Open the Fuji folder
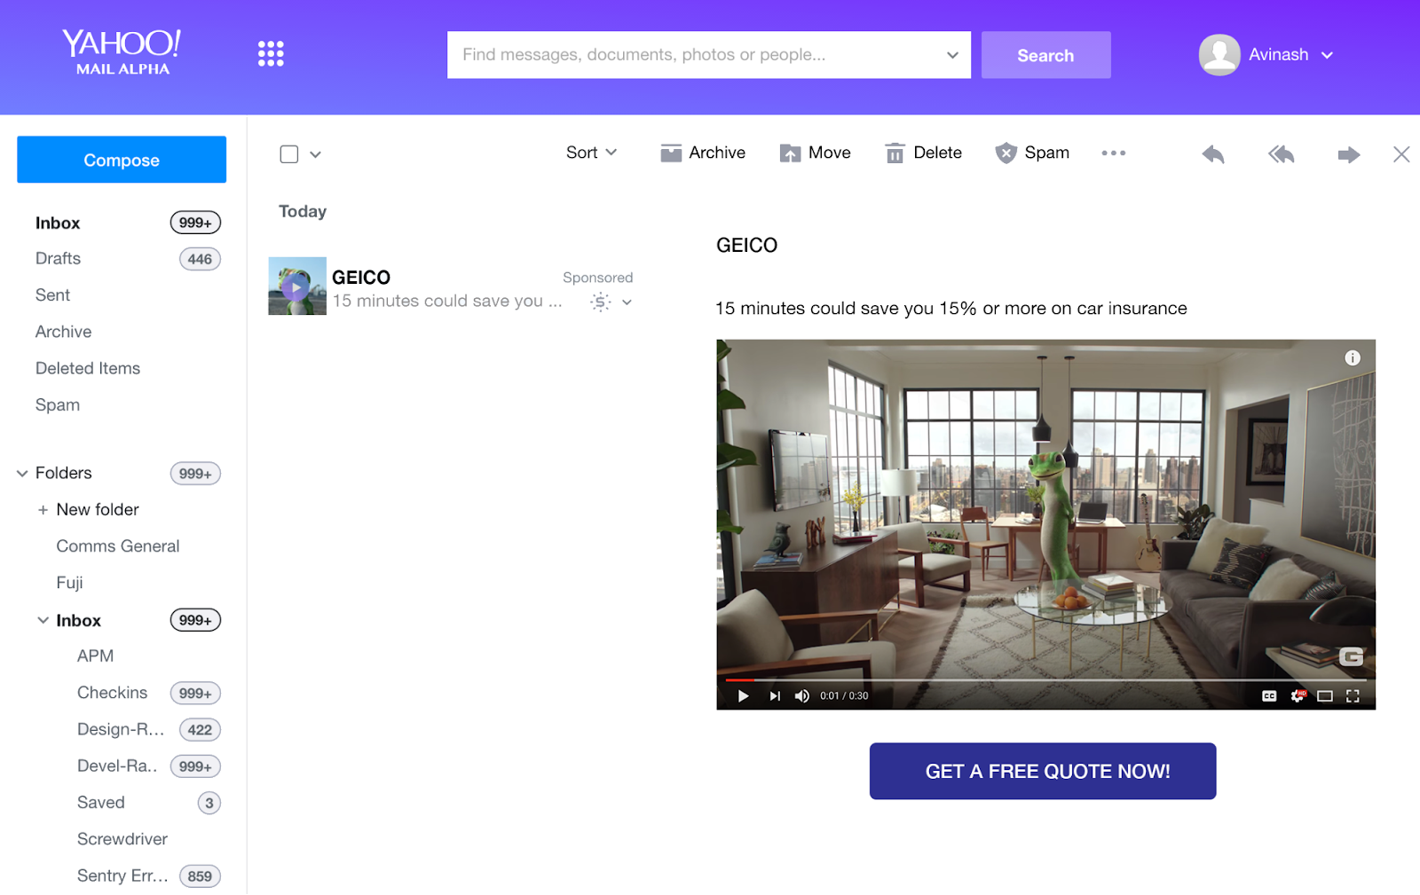This screenshot has height=895, width=1420. tap(69, 583)
